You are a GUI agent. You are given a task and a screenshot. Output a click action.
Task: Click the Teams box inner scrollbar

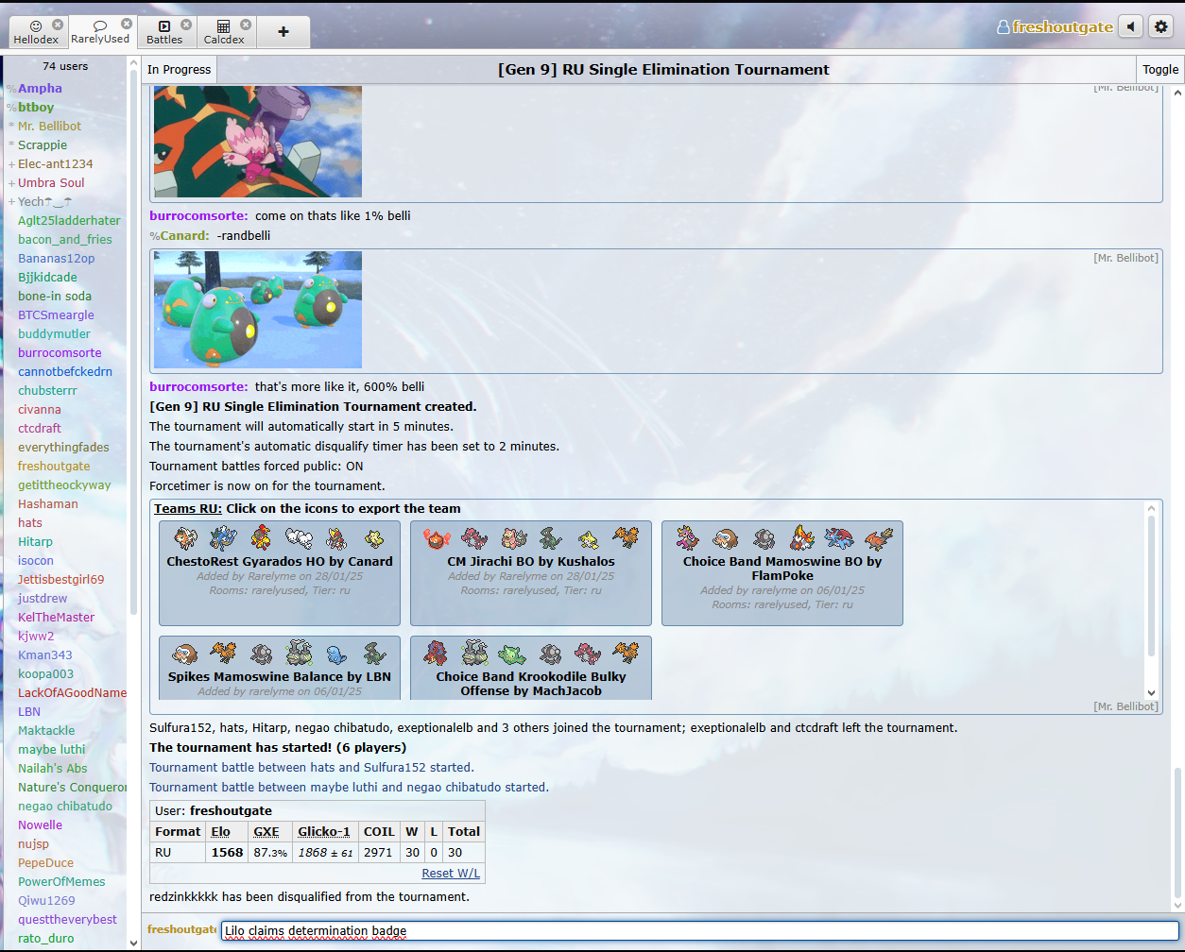tap(1151, 586)
